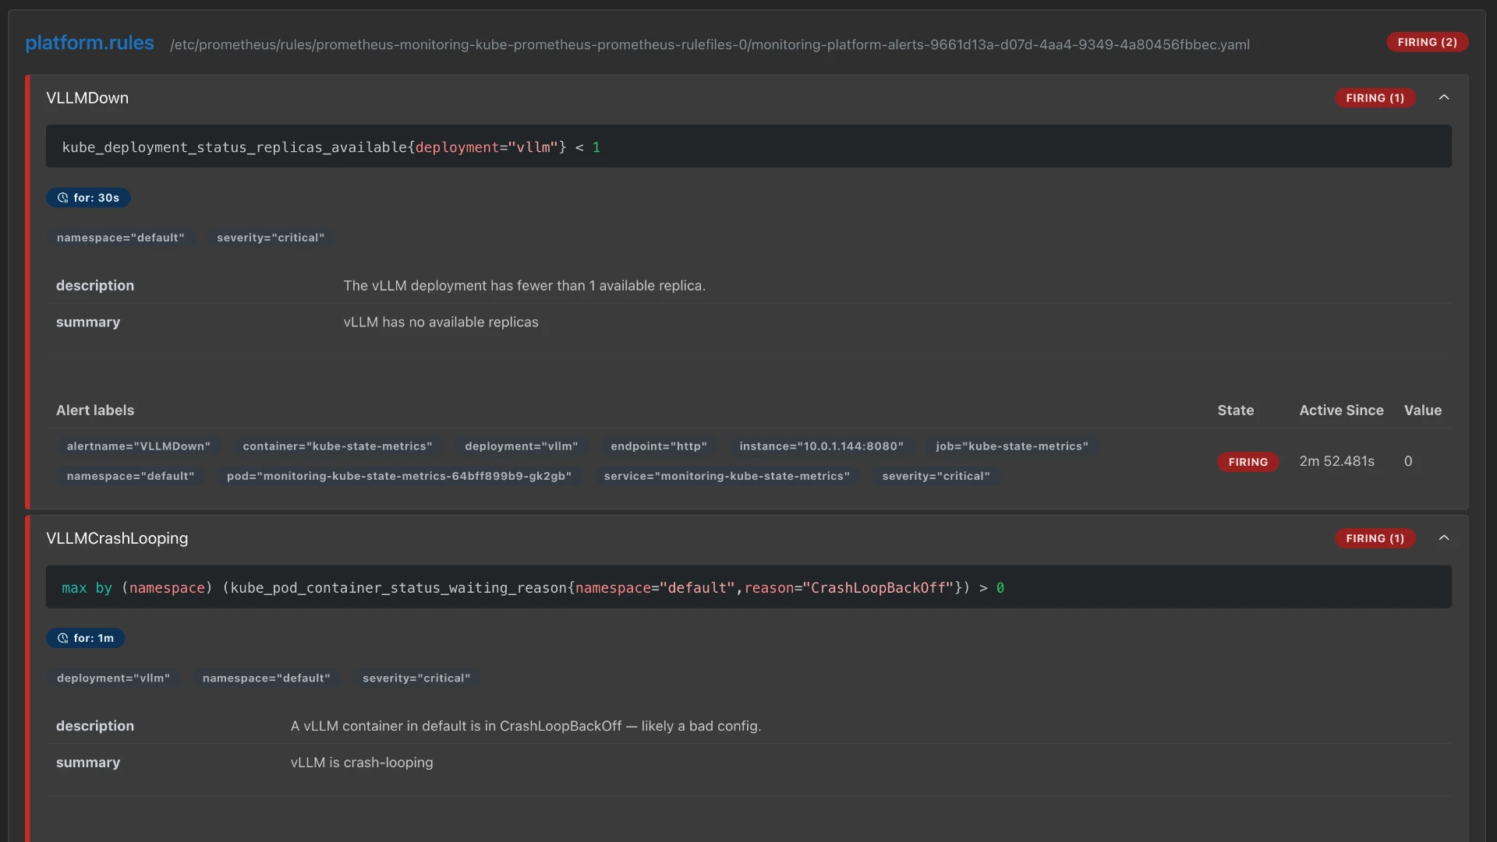This screenshot has width=1497, height=842.
Task: Click alert label instance="10.0.1.144:8080"
Action: pos(822,446)
